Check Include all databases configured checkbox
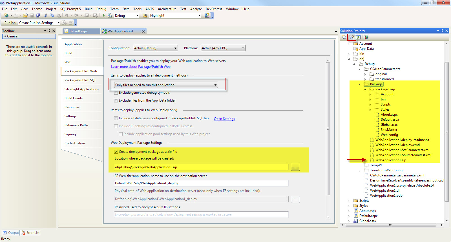This screenshot has width=451, height=242. click(x=116, y=118)
